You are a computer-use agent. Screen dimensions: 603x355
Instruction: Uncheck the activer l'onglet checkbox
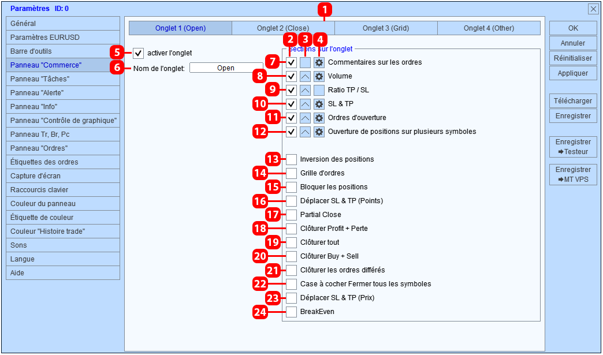coord(138,53)
